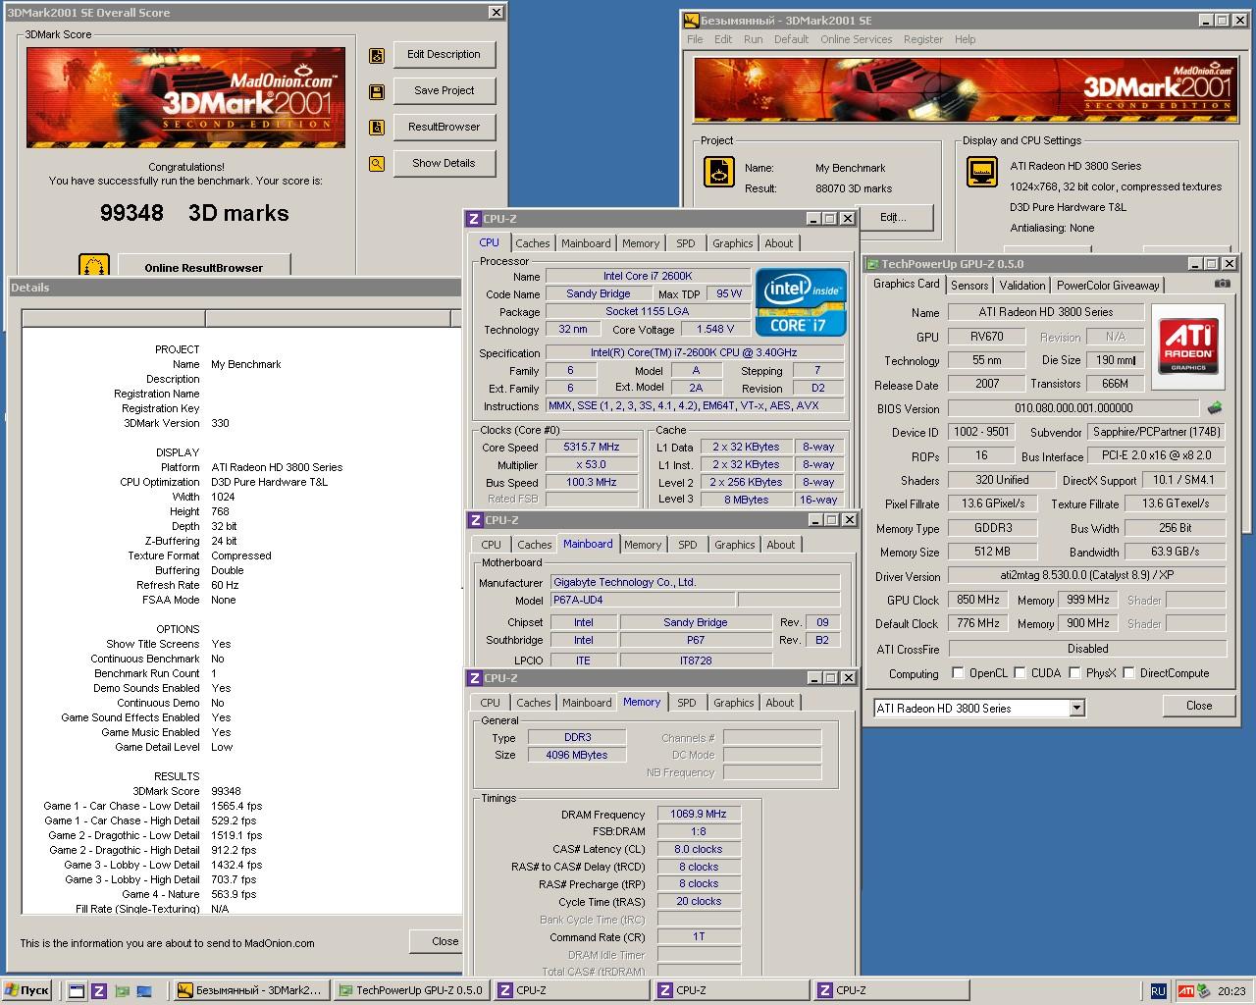Click the Close button in GPU-Z

(x=1199, y=706)
